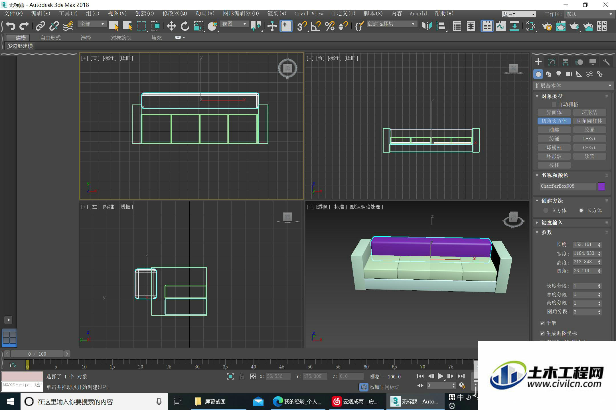Toggle 3D Snaps
The width and height of the screenshot is (616, 410).
coord(302,26)
